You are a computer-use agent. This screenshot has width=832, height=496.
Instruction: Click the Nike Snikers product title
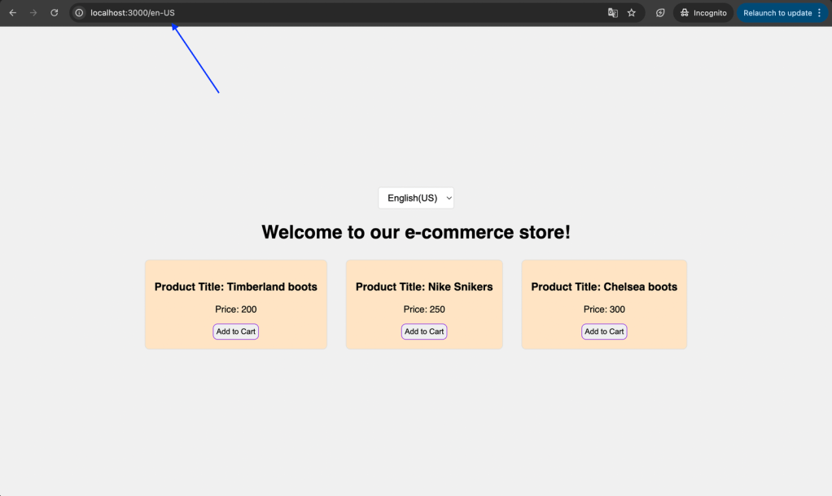(x=424, y=287)
